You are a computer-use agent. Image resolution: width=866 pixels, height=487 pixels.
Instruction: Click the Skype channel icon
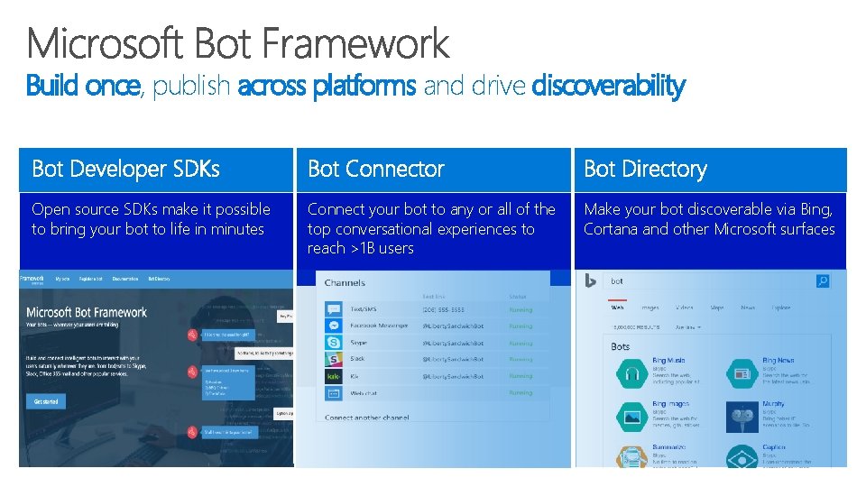[334, 343]
